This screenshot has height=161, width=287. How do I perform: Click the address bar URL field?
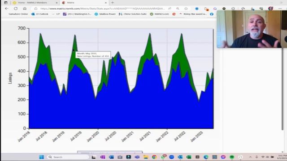(103, 8)
